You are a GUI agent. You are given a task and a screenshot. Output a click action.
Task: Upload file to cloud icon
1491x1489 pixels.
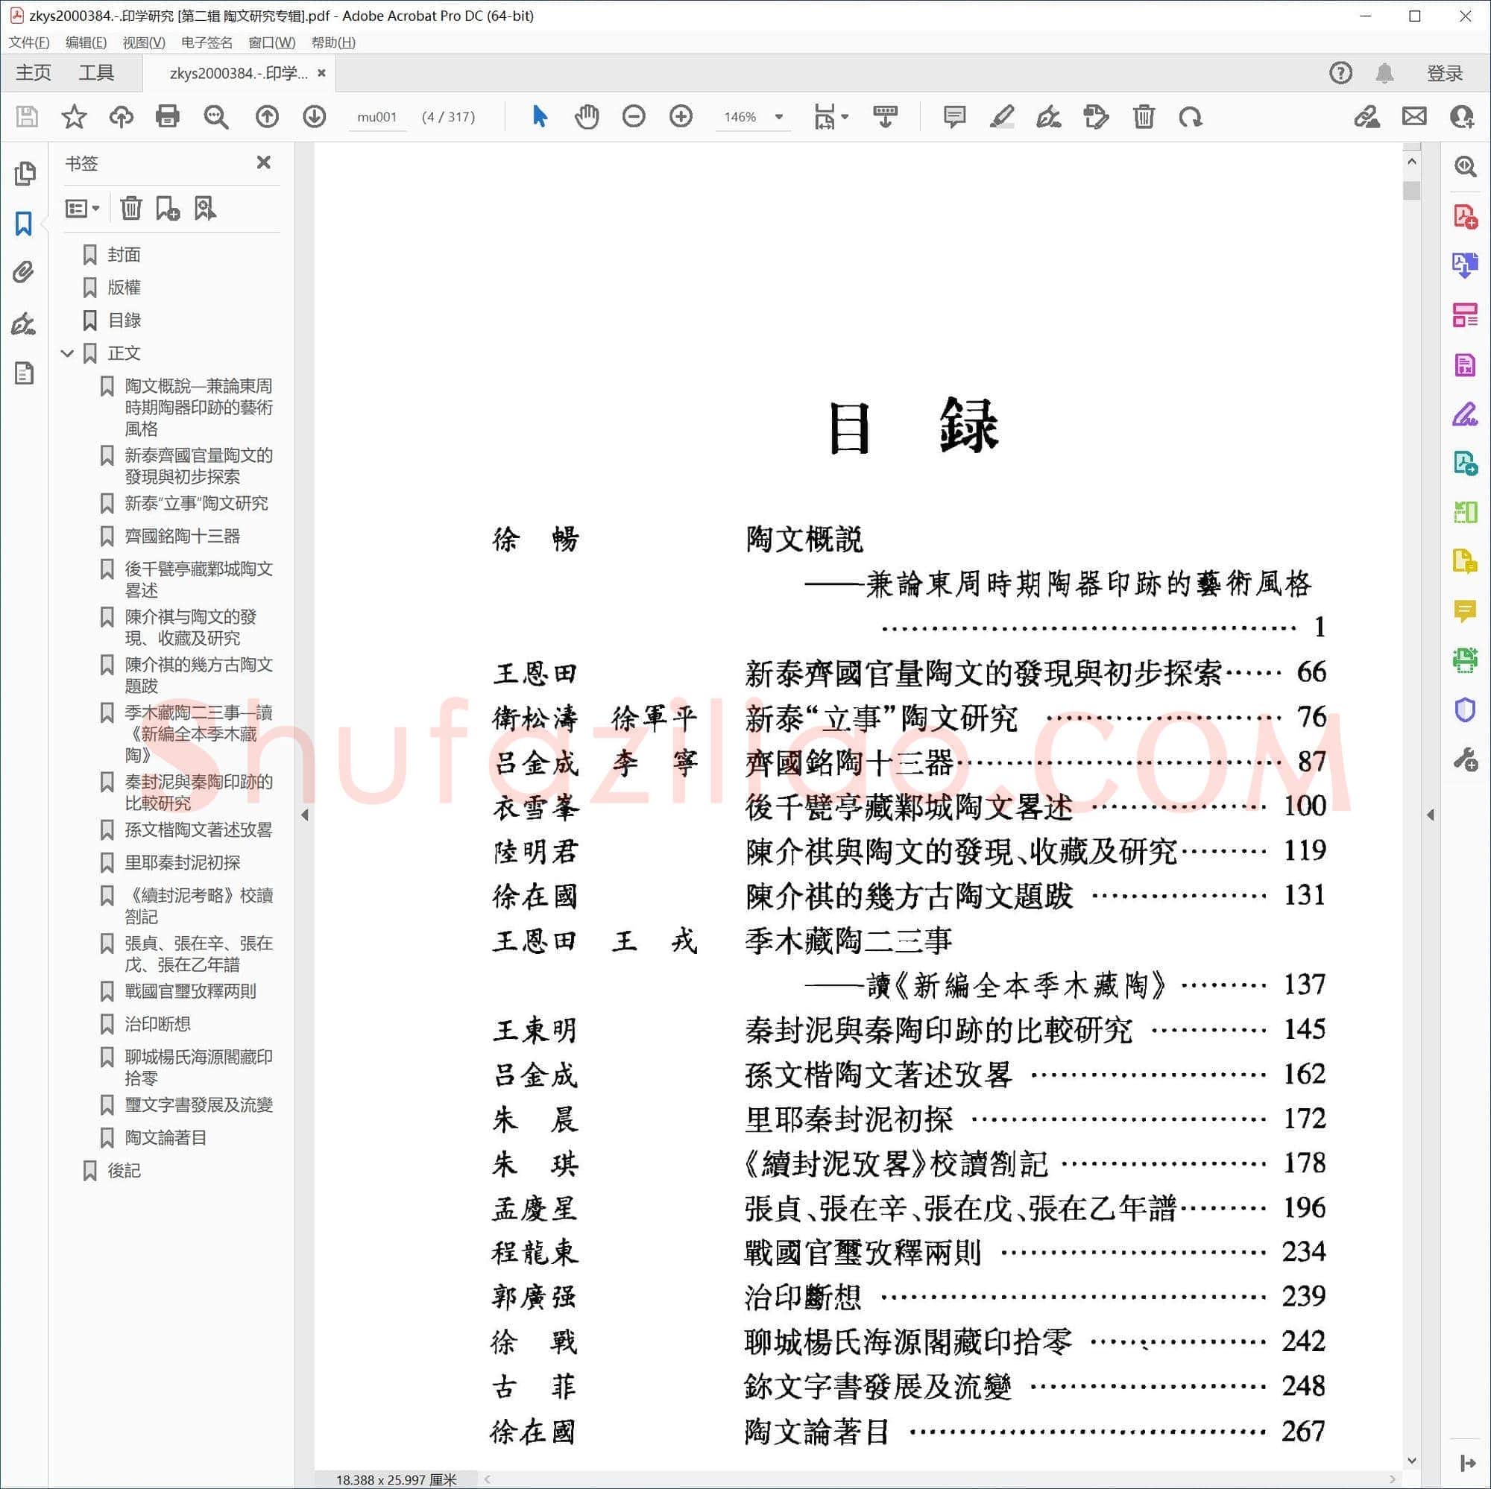(x=122, y=116)
